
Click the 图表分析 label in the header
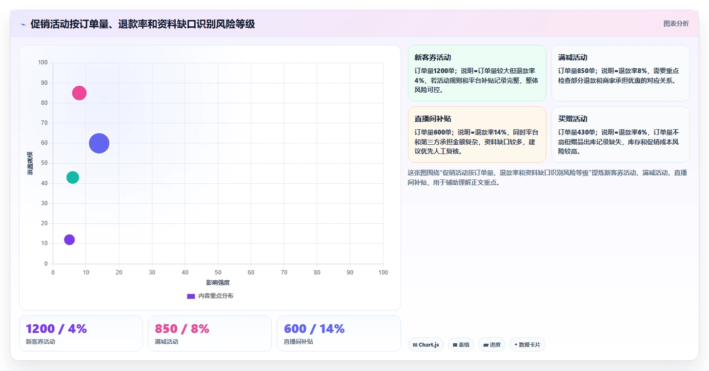click(x=676, y=23)
